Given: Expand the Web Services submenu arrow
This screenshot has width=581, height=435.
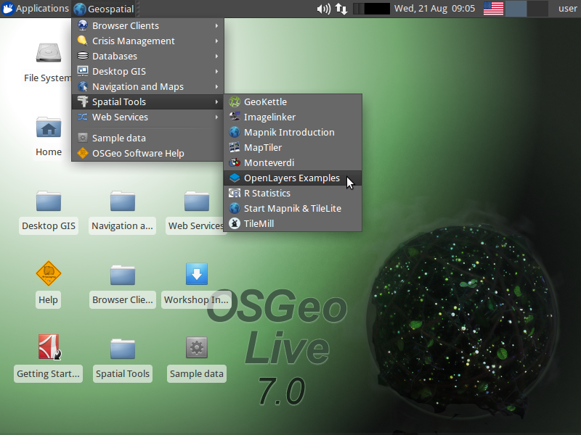Looking at the screenshot, I should pos(216,117).
